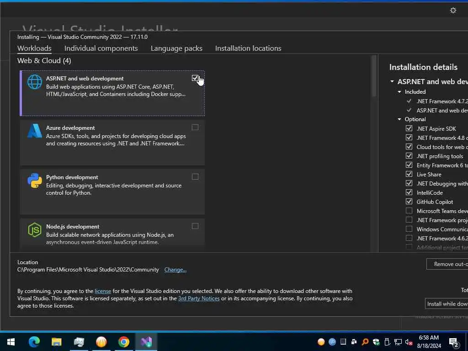
Task: Click the Node.js development logo icon
Action: (35, 230)
